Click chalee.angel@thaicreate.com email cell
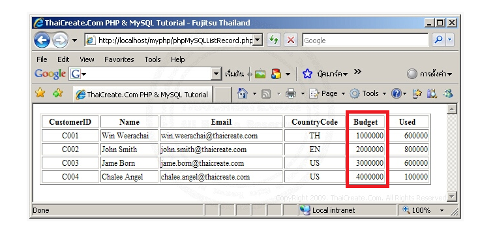Image resolution: width=495 pixels, height=235 pixels. 221,177
